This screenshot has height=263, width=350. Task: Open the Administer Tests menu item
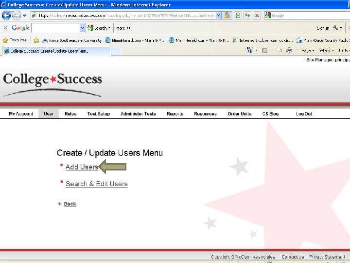coord(138,113)
